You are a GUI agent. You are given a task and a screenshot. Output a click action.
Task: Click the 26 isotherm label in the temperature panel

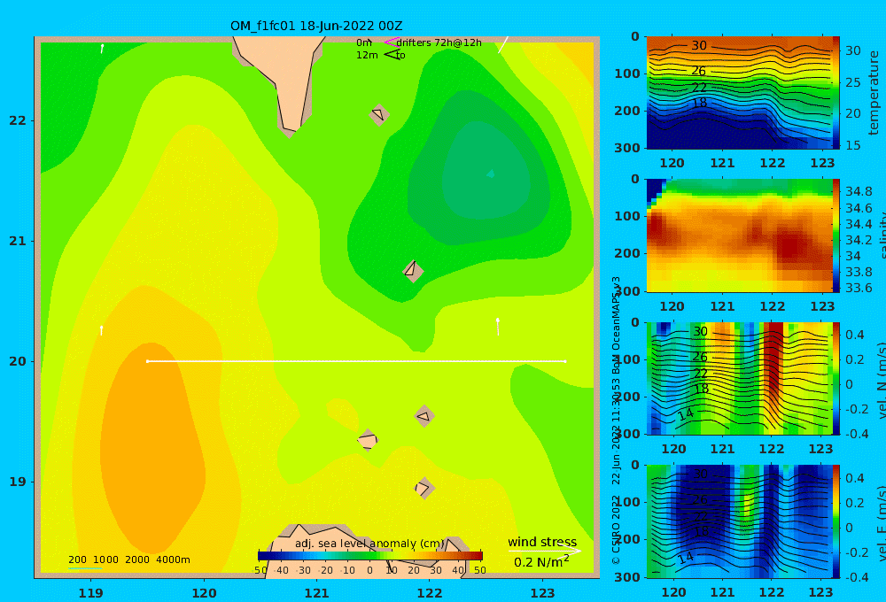click(699, 71)
